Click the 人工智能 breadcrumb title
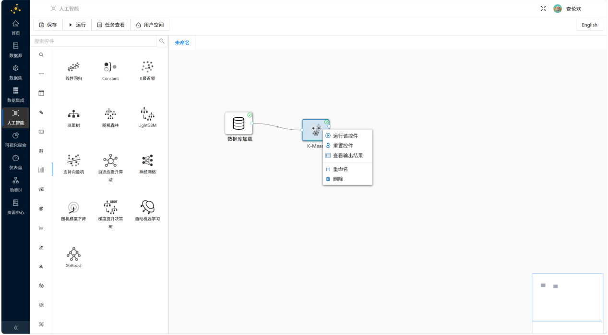The height and width of the screenshot is (335, 608). pyautogui.click(x=69, y=9)
